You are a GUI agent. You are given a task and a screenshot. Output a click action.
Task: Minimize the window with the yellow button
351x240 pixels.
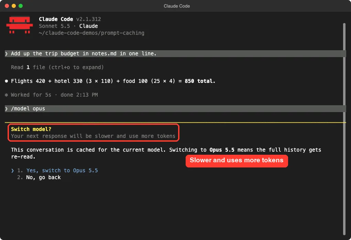click(x=14, y=6)
